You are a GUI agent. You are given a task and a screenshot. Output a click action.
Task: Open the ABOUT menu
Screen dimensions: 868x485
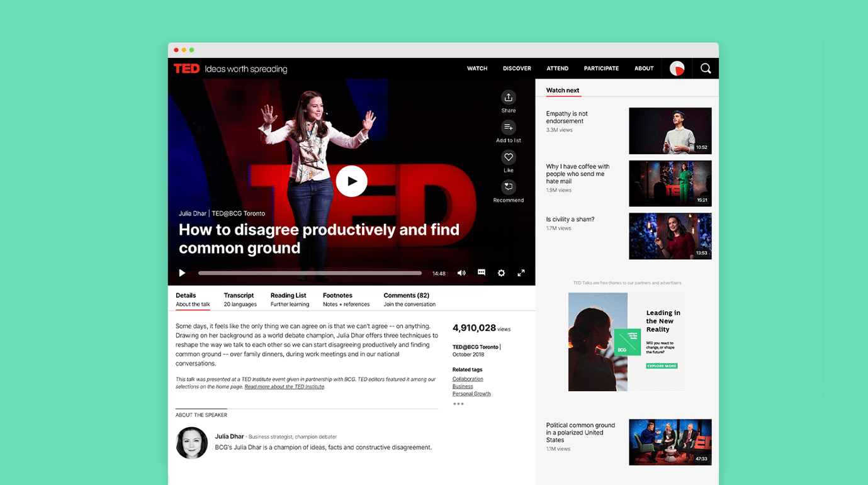pos(644,69)
